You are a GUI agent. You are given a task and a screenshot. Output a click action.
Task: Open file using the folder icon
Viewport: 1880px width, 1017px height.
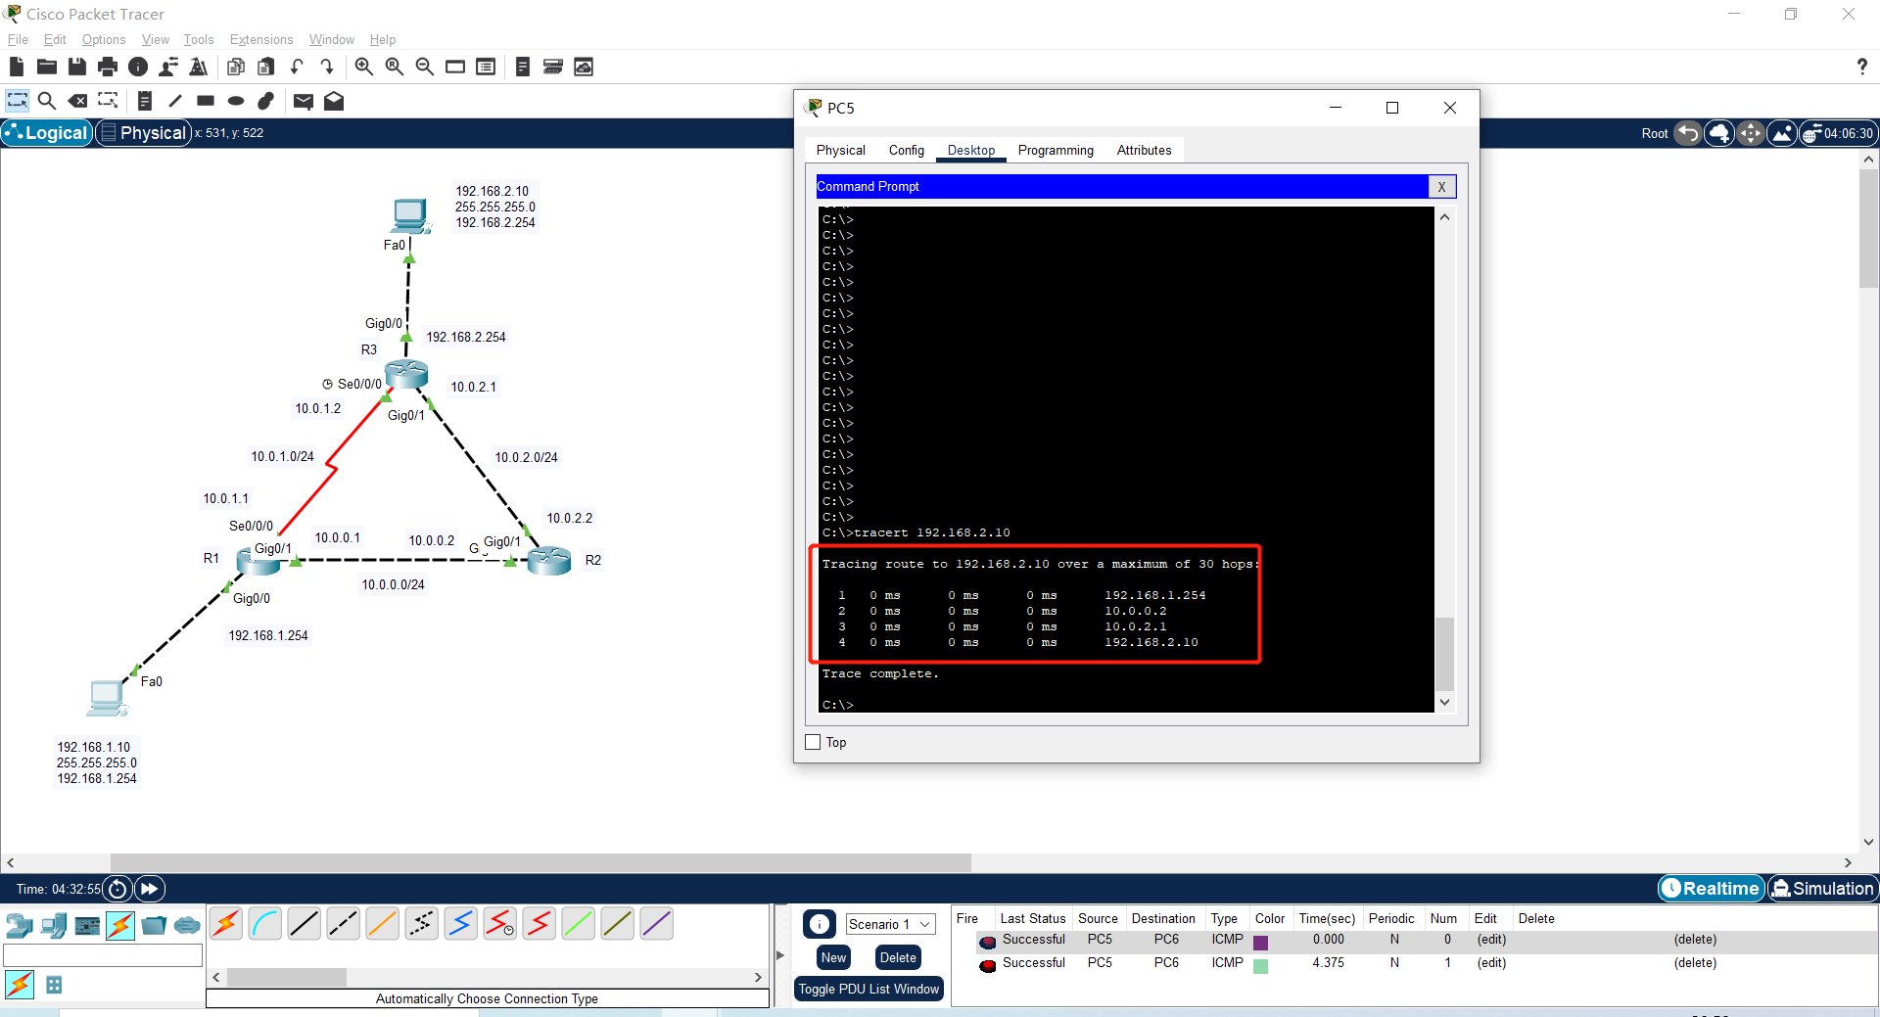tap(47, 67)
